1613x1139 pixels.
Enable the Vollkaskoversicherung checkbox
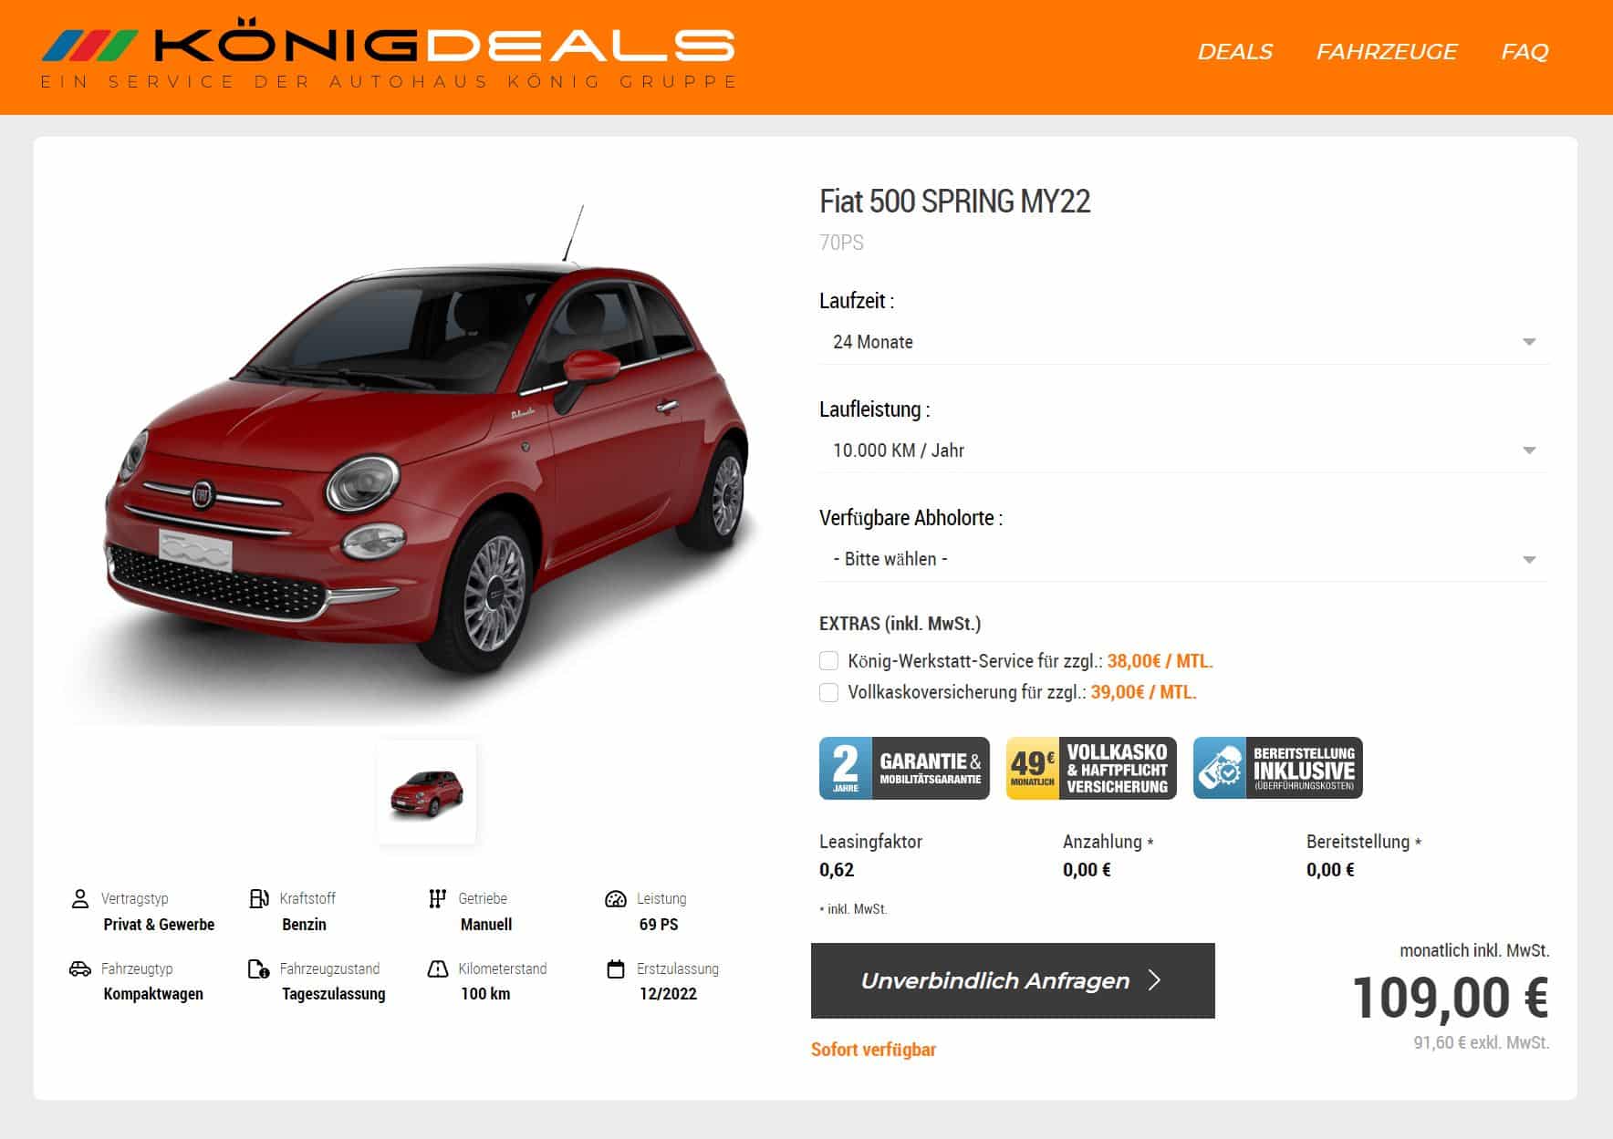tap(828, 692)
